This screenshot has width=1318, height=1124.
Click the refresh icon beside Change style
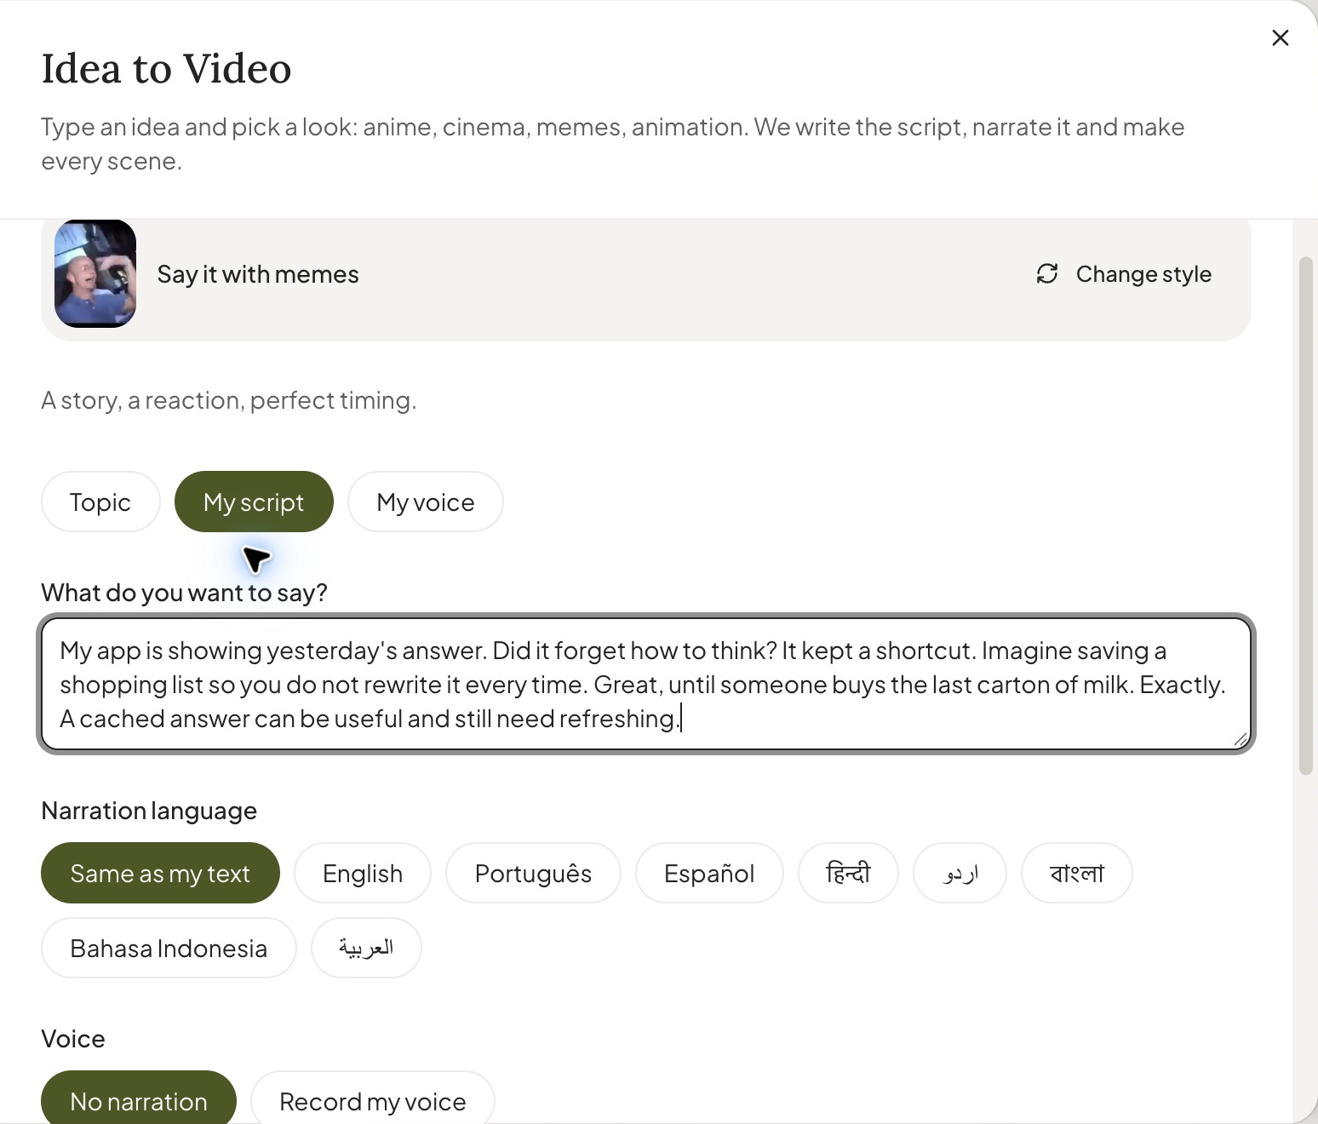(x=1047, y=273)
